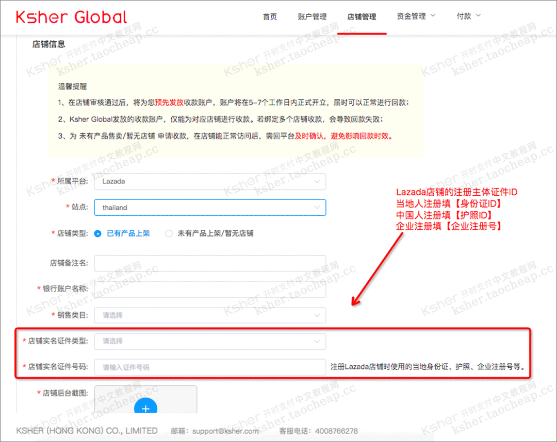Click the chevron next to 资金管理
The height and width of the screenshot is (442, 557).
click(433, 15)
